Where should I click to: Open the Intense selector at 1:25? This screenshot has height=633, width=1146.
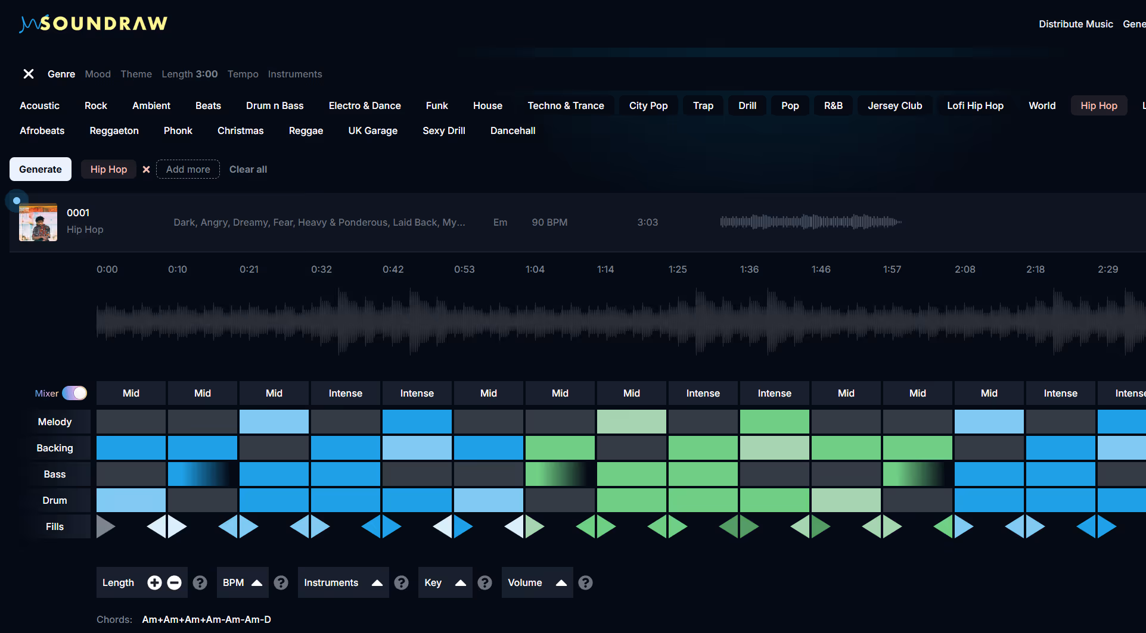703,393
